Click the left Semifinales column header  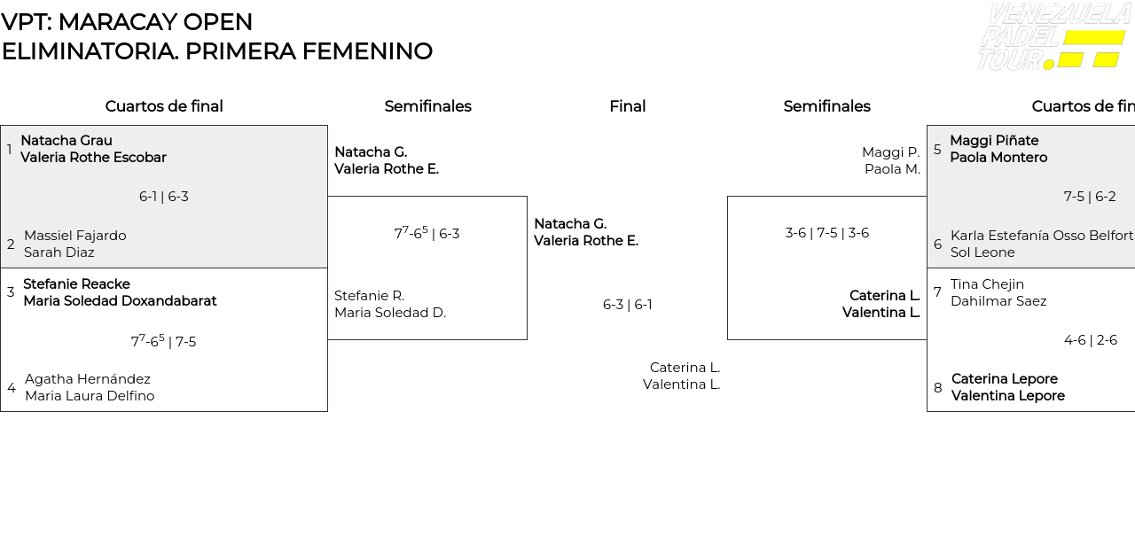click(428, 106)
